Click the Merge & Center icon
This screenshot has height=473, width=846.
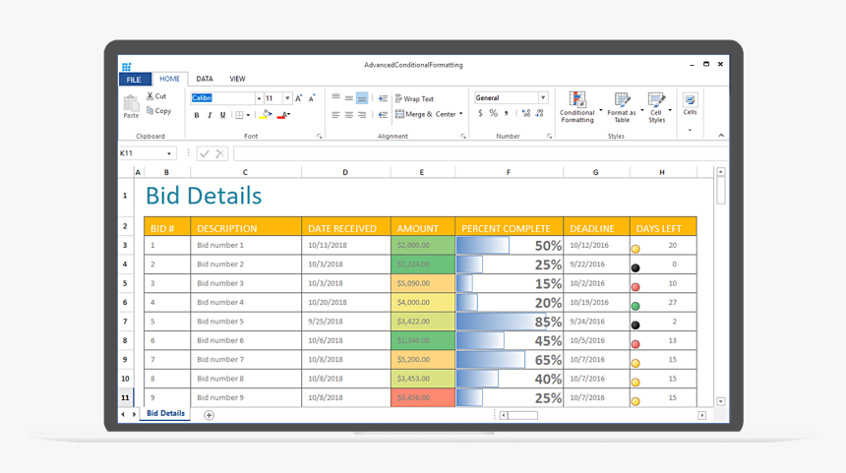click(399, 114)
